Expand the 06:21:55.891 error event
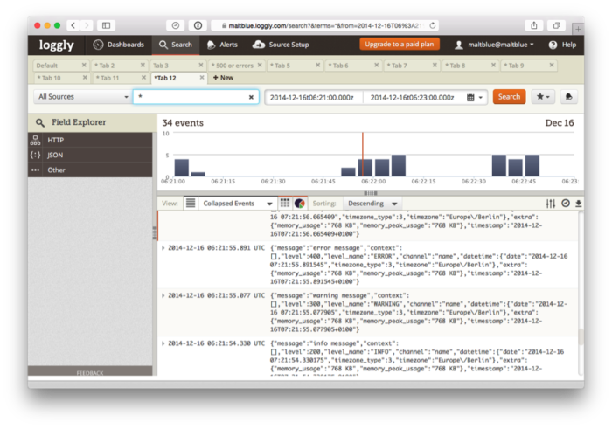The width and height of the screenshot is (612, 429). [x=163, y=247]
